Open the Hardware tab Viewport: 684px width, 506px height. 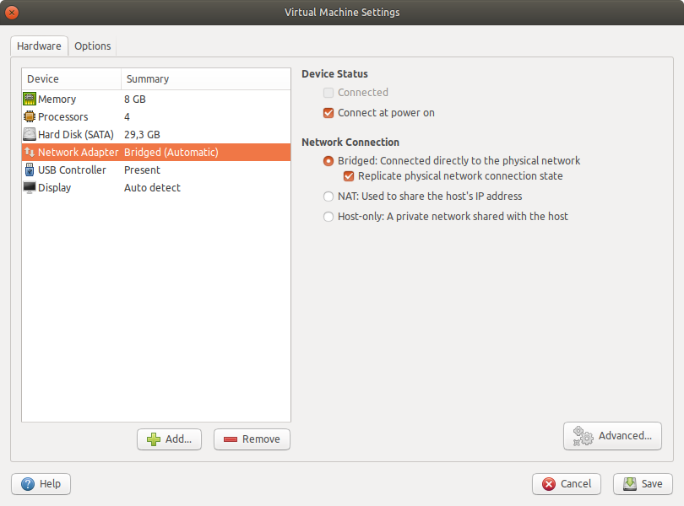pos(39,46)
